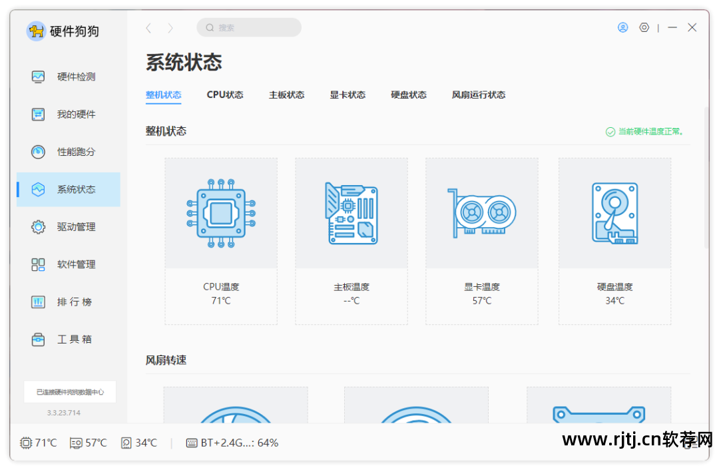Click the CPU temperature icon in status bar

25,442
